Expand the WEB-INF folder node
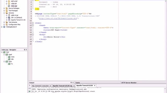Image resolution: width=167 pixels, height=93 pixels. coord(7,4)
